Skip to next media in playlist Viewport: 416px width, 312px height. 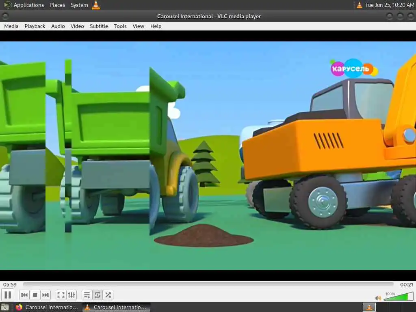click(45, 295)
